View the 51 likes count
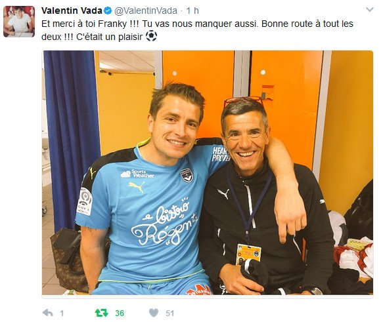The image size is (381, 322). 170,313
